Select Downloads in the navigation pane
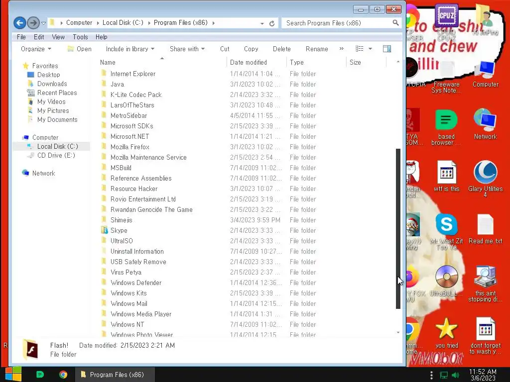This screenshot has height=382, width=510. click(x=52, y=84)
